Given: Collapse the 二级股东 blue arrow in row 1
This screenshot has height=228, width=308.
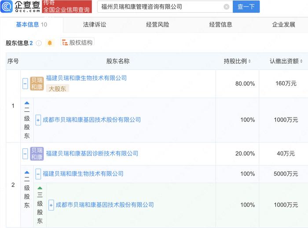Looking at the screenshot, I should pos(27,103).
